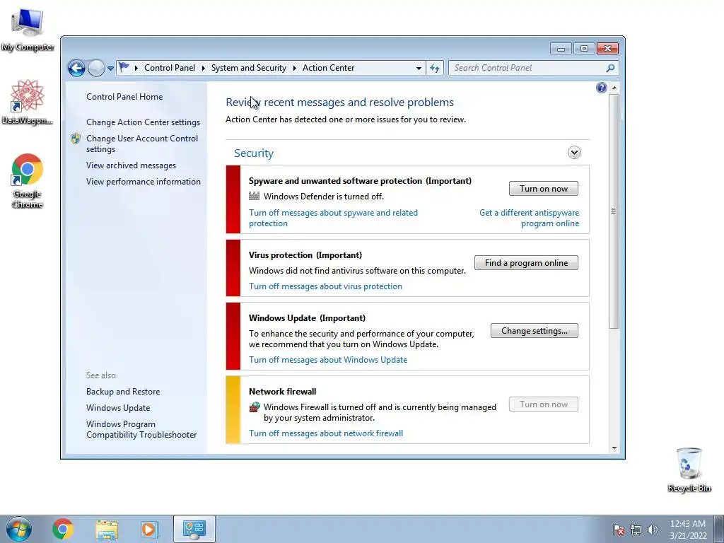
Task: Expand the arrow after System and Security
Action: pyautogui.click(x=294, y=68)
